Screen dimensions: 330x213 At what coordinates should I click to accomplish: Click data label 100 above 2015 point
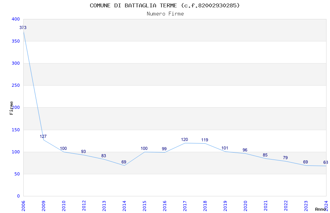[x=144, y=148]
